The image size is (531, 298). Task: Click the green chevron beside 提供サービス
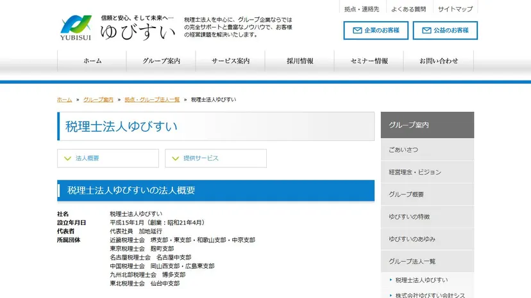pyautogui.click(x=176, y=159)
